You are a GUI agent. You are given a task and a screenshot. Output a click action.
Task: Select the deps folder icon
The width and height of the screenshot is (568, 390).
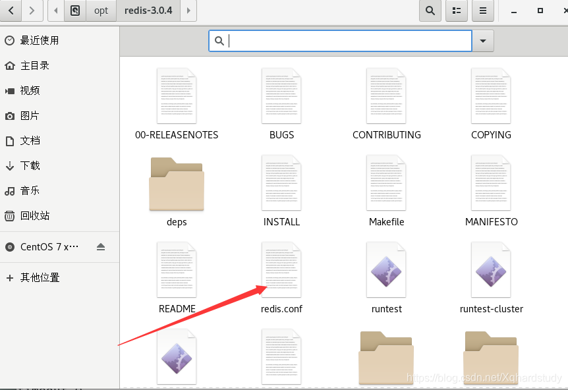[x=177, y=184]
